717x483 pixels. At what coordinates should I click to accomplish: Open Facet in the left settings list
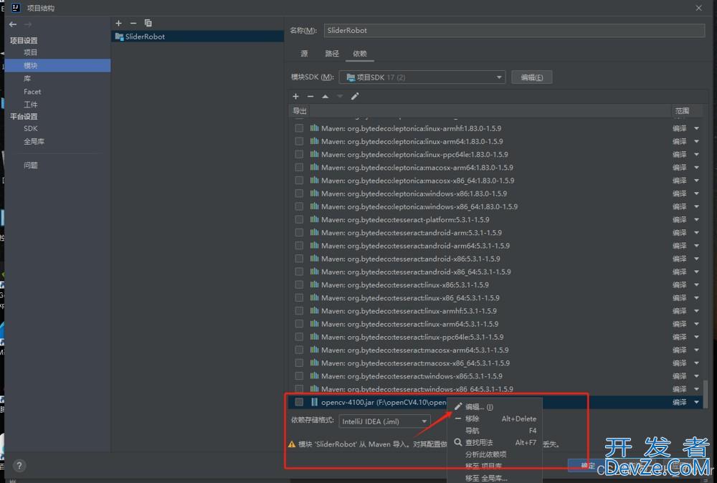[x=32, y=92]
